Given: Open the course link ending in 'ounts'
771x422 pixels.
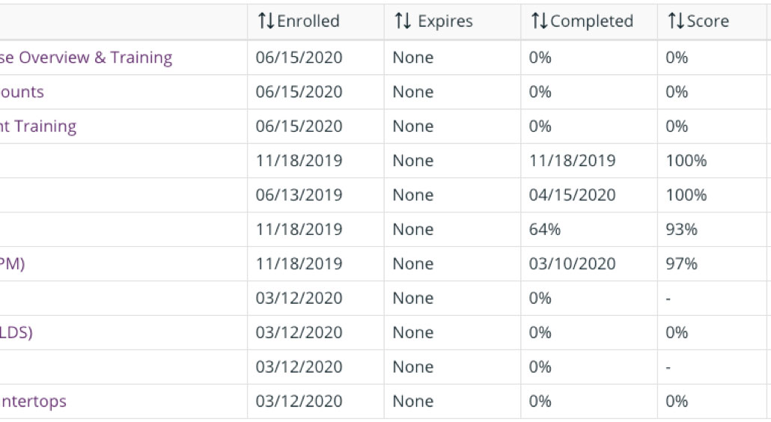Looking at the screenshot, I should click(22, 92).
